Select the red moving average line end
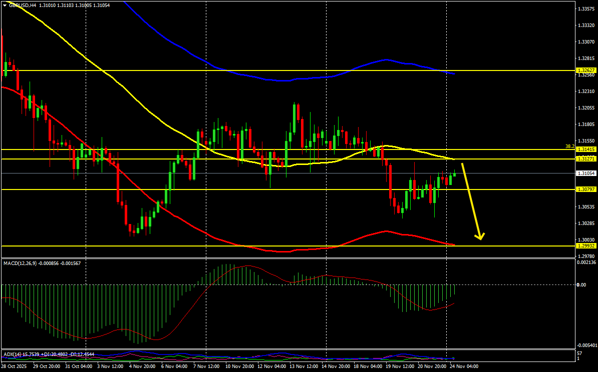Viewport: 598px width, 372px height. pos(452,244)
